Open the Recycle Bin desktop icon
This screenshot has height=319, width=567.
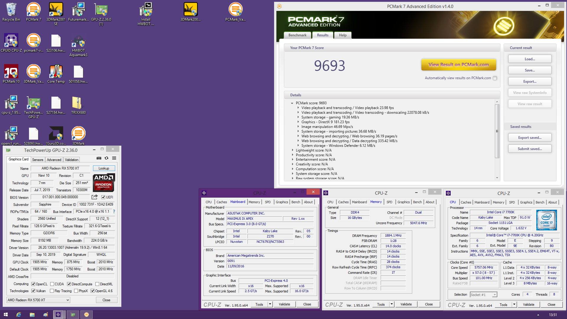click(11, 12)
